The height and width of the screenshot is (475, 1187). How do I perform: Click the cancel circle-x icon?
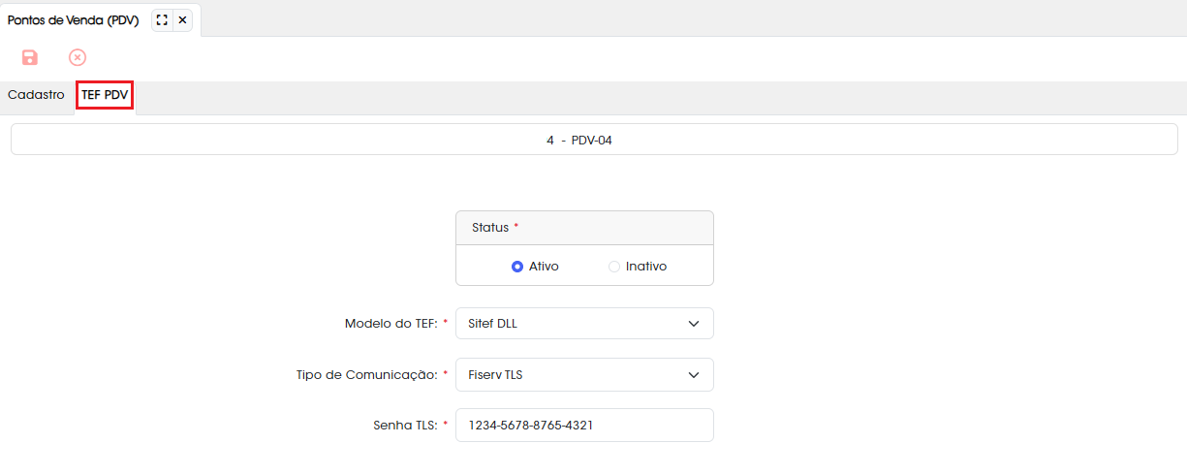click(78, 57)
